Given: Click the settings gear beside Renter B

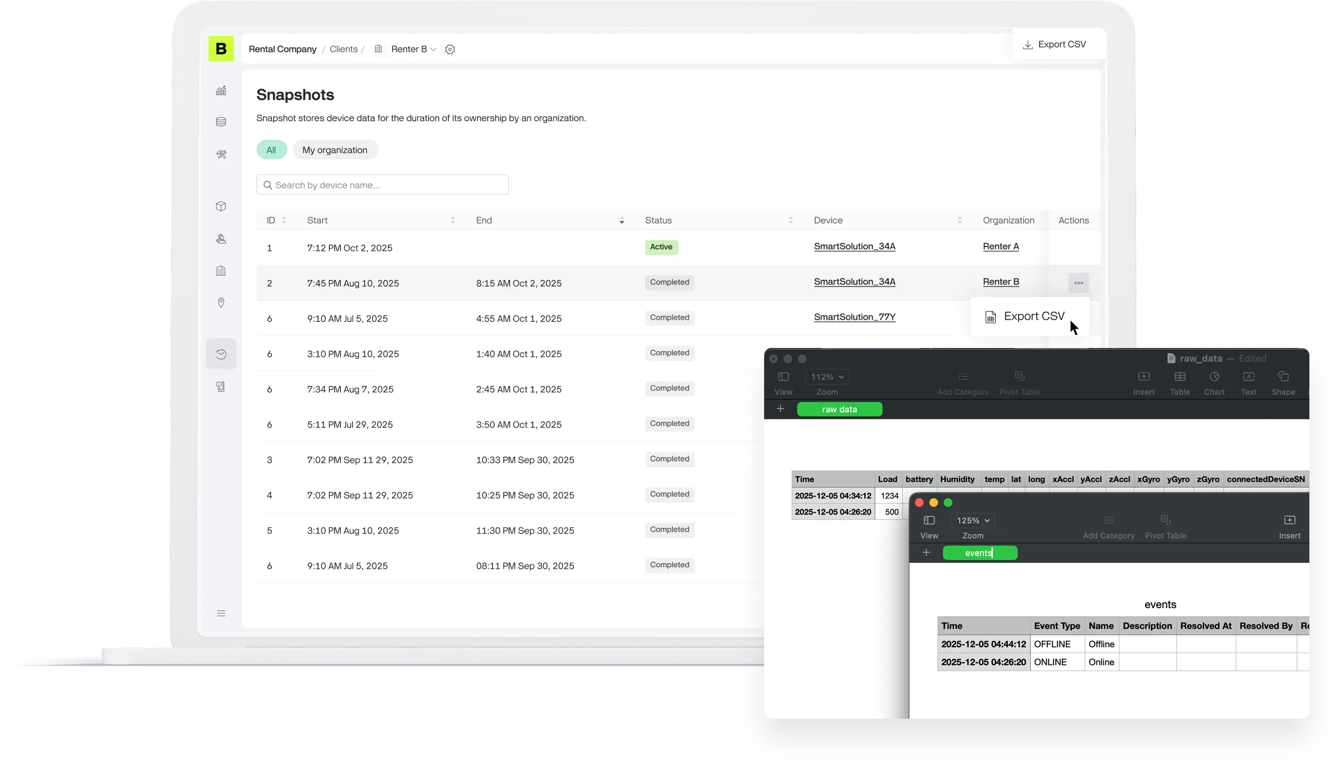Looking at the screenshot, I should (x=450, y=49).
